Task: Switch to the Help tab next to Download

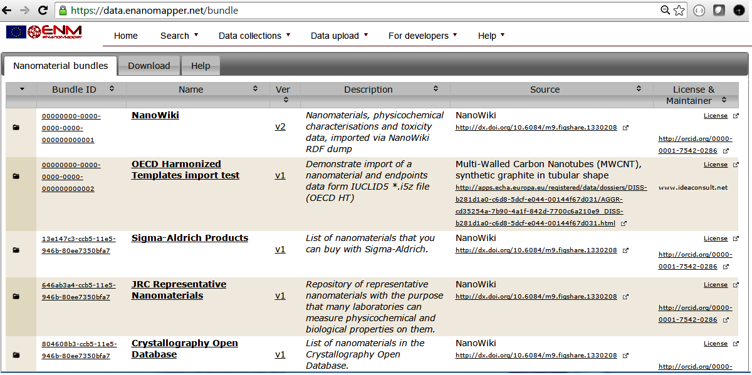Action: 201,66
